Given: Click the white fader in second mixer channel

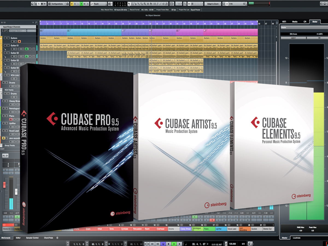Looking at the screenshot, I should [x=16, y=192].
